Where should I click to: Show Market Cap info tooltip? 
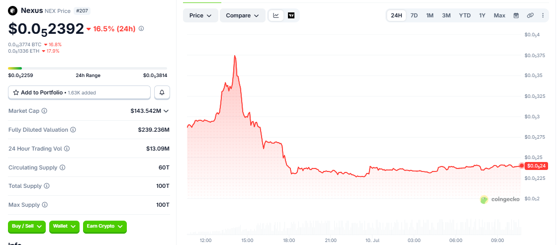point(44,111)
